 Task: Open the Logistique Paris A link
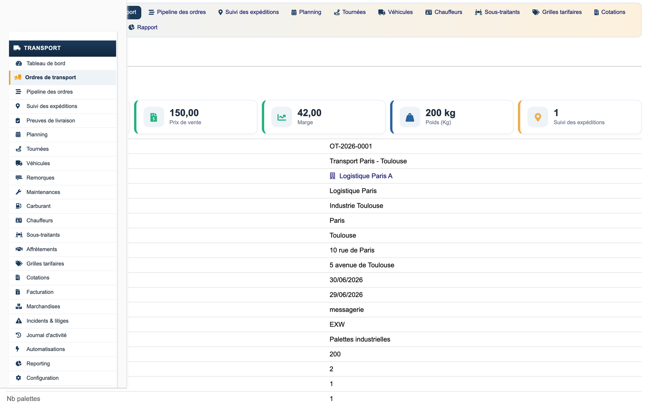pyautogui.click(x=366, y=176)
